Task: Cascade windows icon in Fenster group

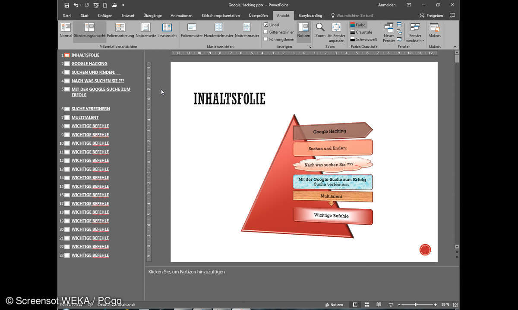Action: click(399, 32)
